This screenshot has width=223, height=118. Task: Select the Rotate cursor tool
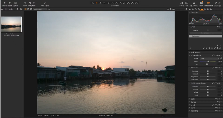coord(108,3)
